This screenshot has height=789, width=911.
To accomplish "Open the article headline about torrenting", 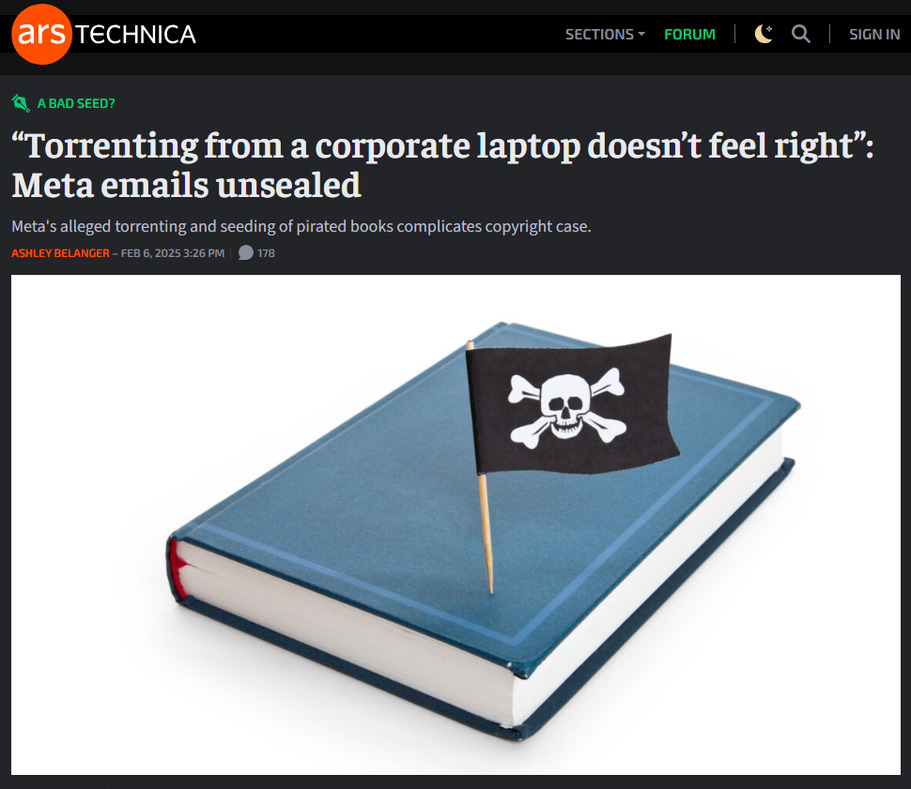I will tap(442, 165).
